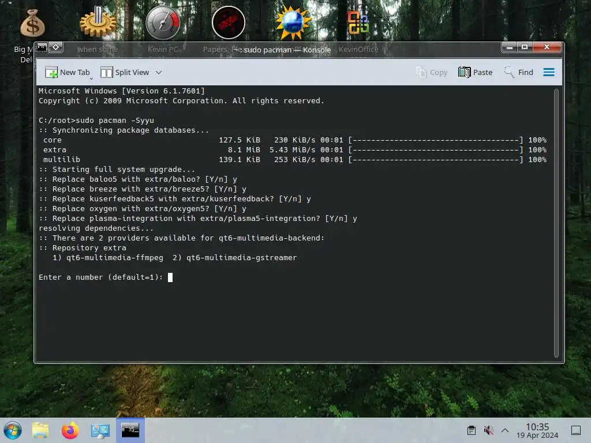Paste clipboard contents with the Paste button
The image size is (591, 443).
point(476,72)
